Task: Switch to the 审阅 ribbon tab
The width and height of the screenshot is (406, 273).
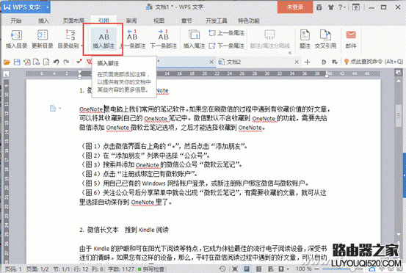Action: (x=131, y=21)
